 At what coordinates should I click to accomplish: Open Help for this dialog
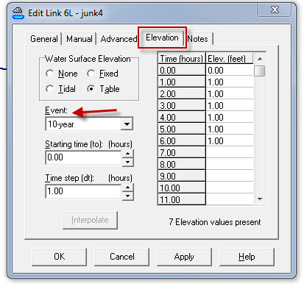[x=247, y=257]
